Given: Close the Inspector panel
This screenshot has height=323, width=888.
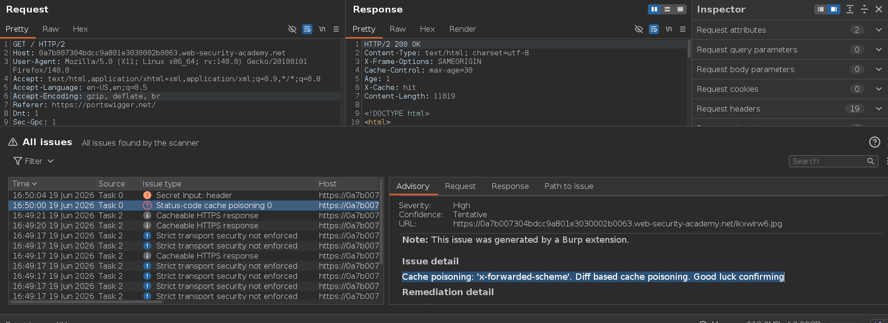Looking at the screenshot, I should (879, 9).
